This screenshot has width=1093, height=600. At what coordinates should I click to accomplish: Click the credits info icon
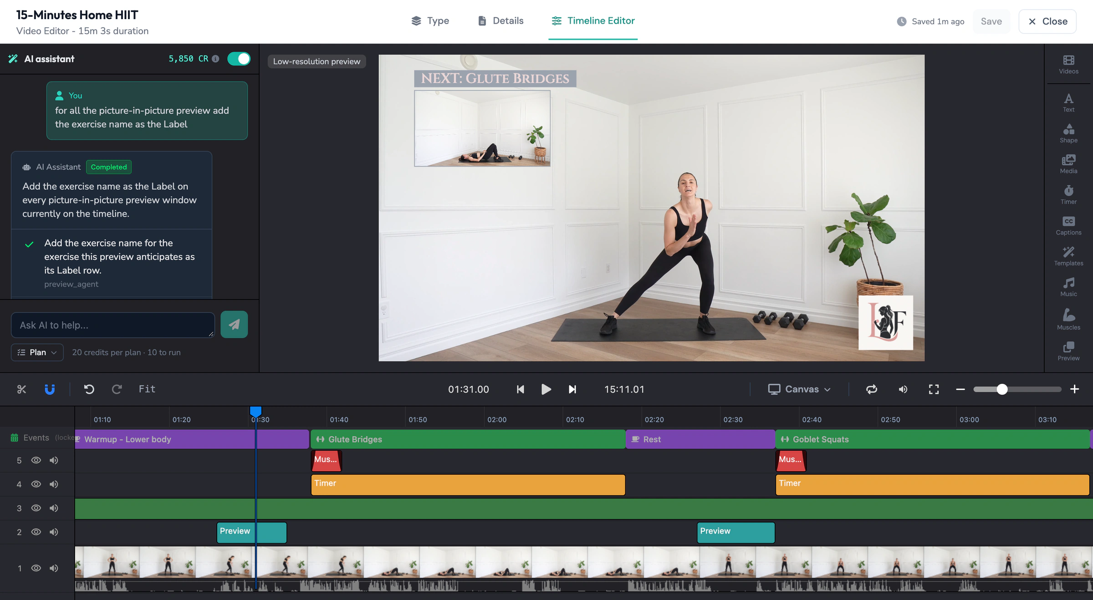click(x=216, y=59)
